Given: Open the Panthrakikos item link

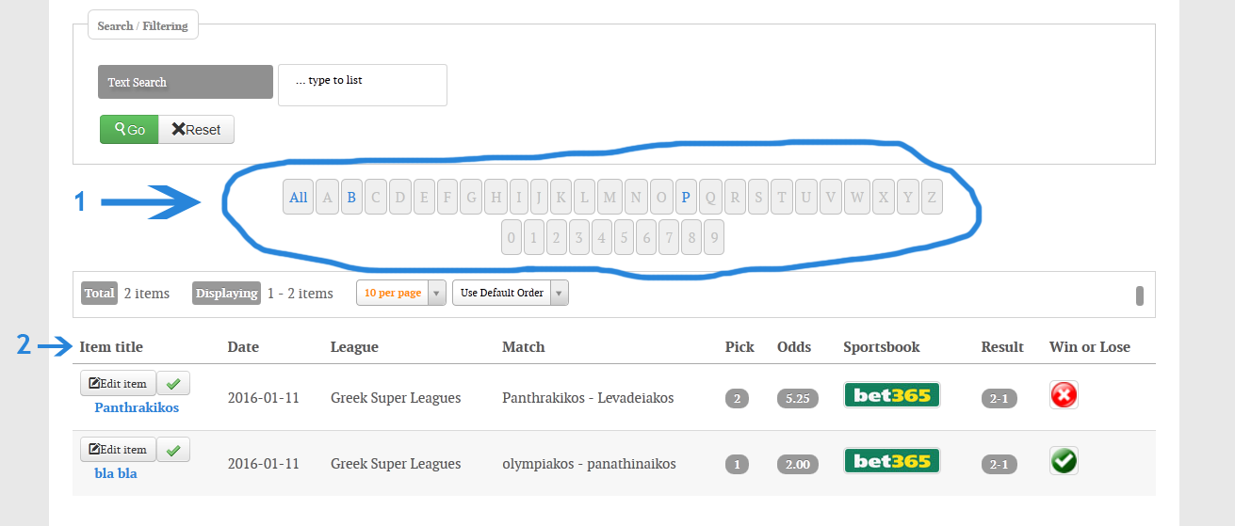Looking at the screenshot, I should 137,407.
